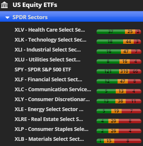The image size is (143, 146).
Task: Collapse the SPDR Sectors section arrow
Action: tap(7, 18)
